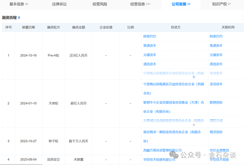Open the 联想创投 affiliated institution link

[216, 102]
